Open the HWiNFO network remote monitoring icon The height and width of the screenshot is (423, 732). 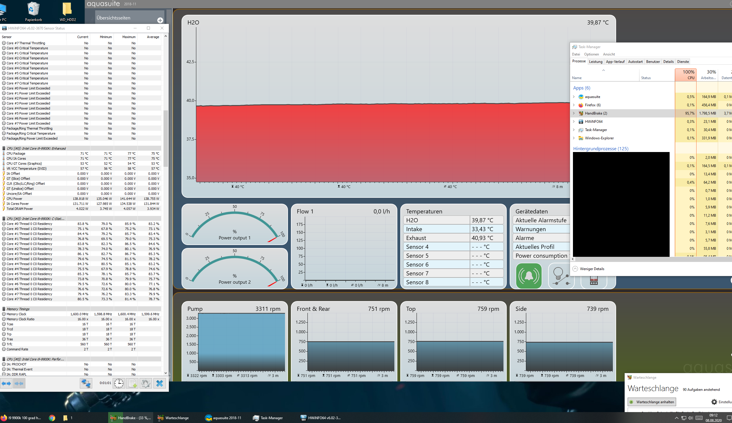click(x=86, y=383)
